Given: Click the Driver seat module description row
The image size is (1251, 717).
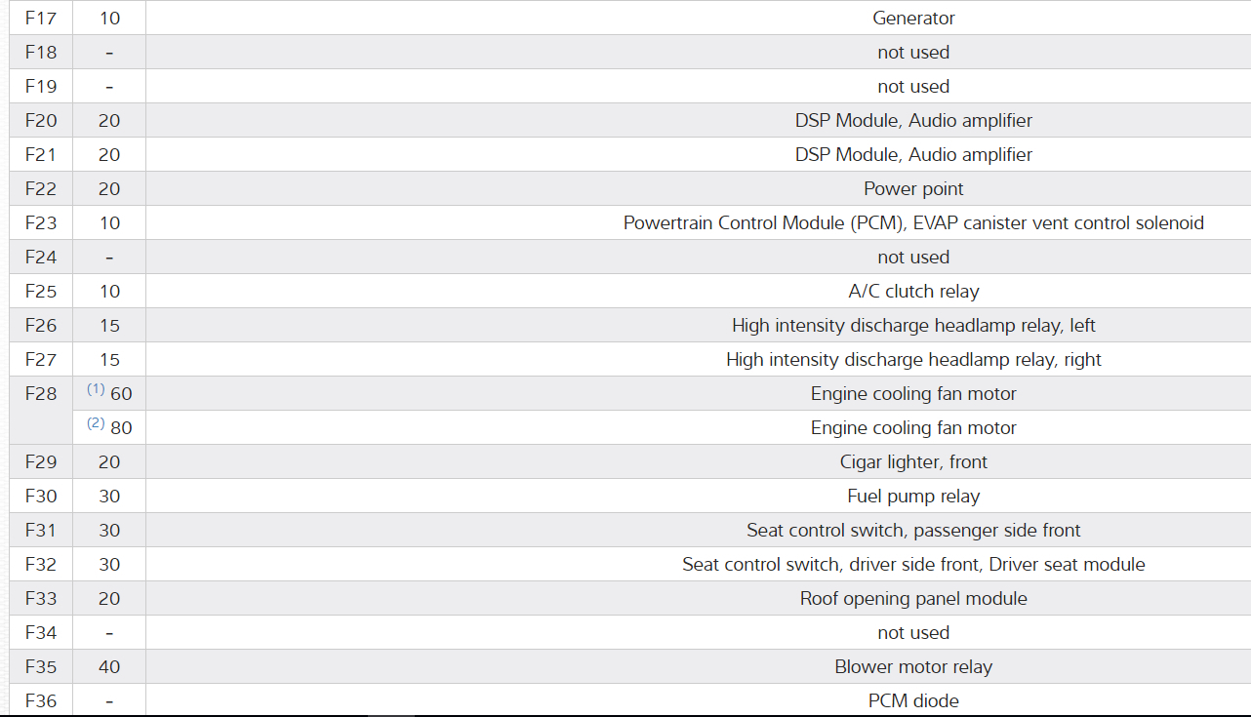Looking at the screenshot, I should point(913,564).
